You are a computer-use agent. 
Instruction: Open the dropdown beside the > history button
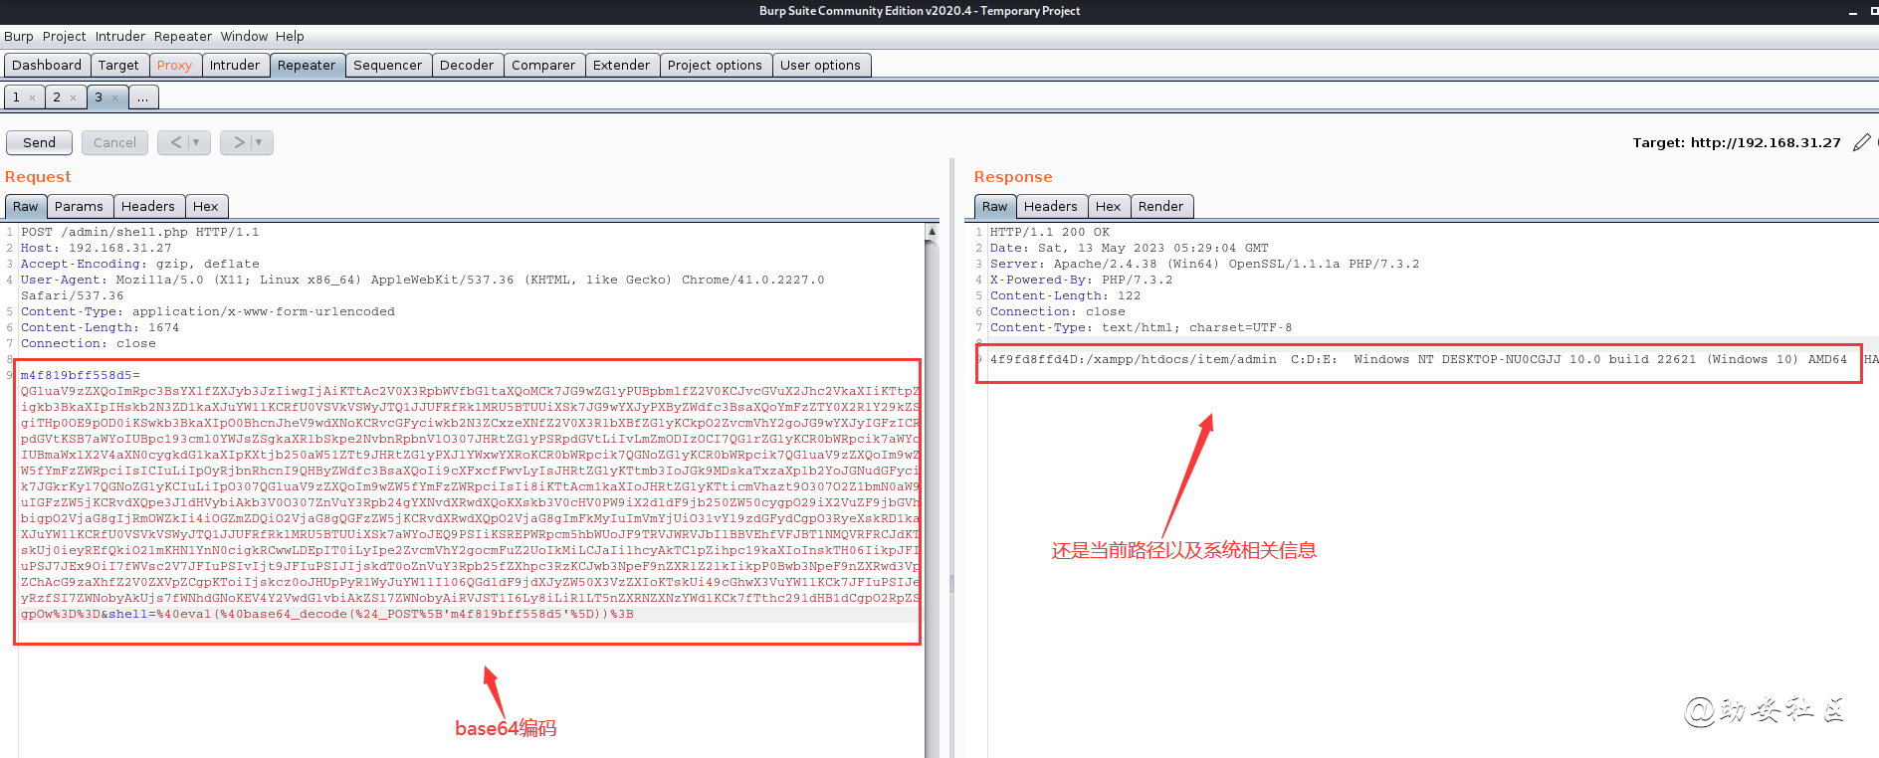click(x=259, y=142)
